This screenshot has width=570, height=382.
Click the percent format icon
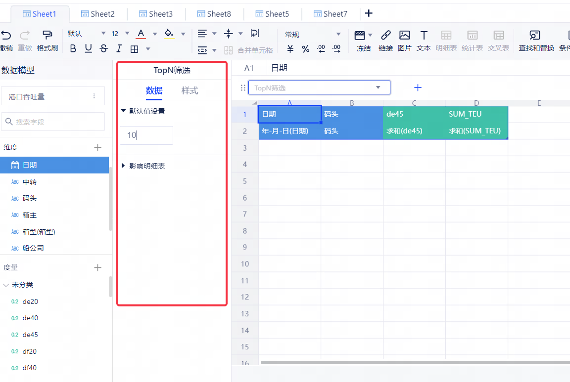click(x=306, y=49)
